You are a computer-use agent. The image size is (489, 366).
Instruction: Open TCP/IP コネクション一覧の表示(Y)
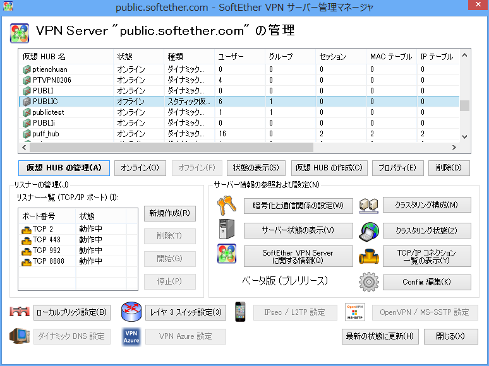(x=426, y=256)
